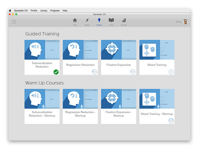The image size is (199, 149).
Task: Click the Emily username label
Action: 179,22
